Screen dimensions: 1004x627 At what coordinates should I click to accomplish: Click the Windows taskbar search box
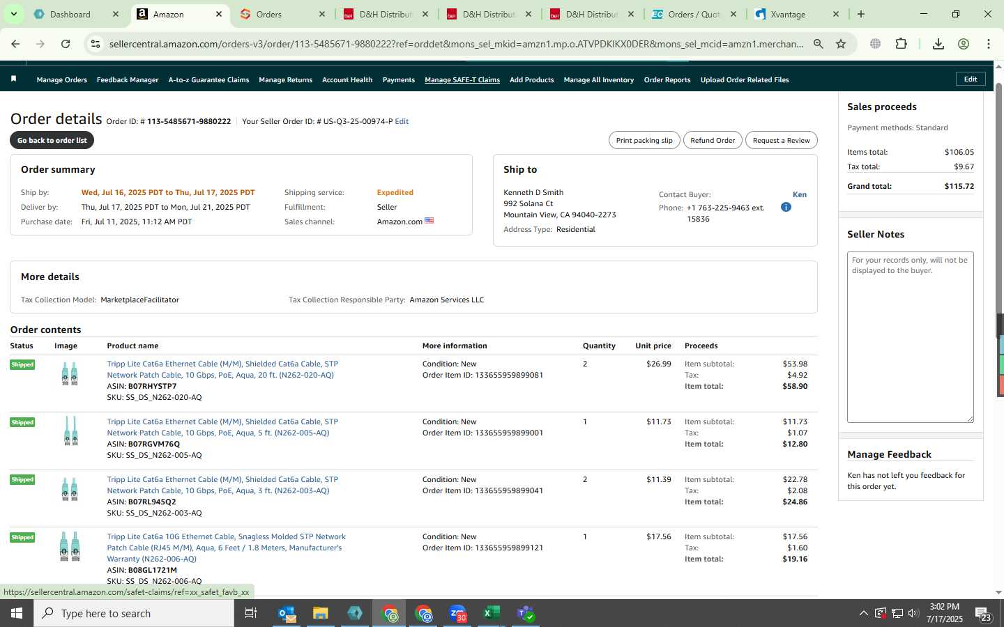(134, 613)
